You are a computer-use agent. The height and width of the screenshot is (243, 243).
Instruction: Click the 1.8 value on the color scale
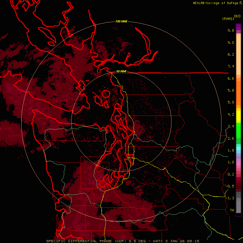(x=231, y=150)
